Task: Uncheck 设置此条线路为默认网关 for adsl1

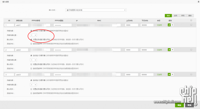Action: (31, 40)
